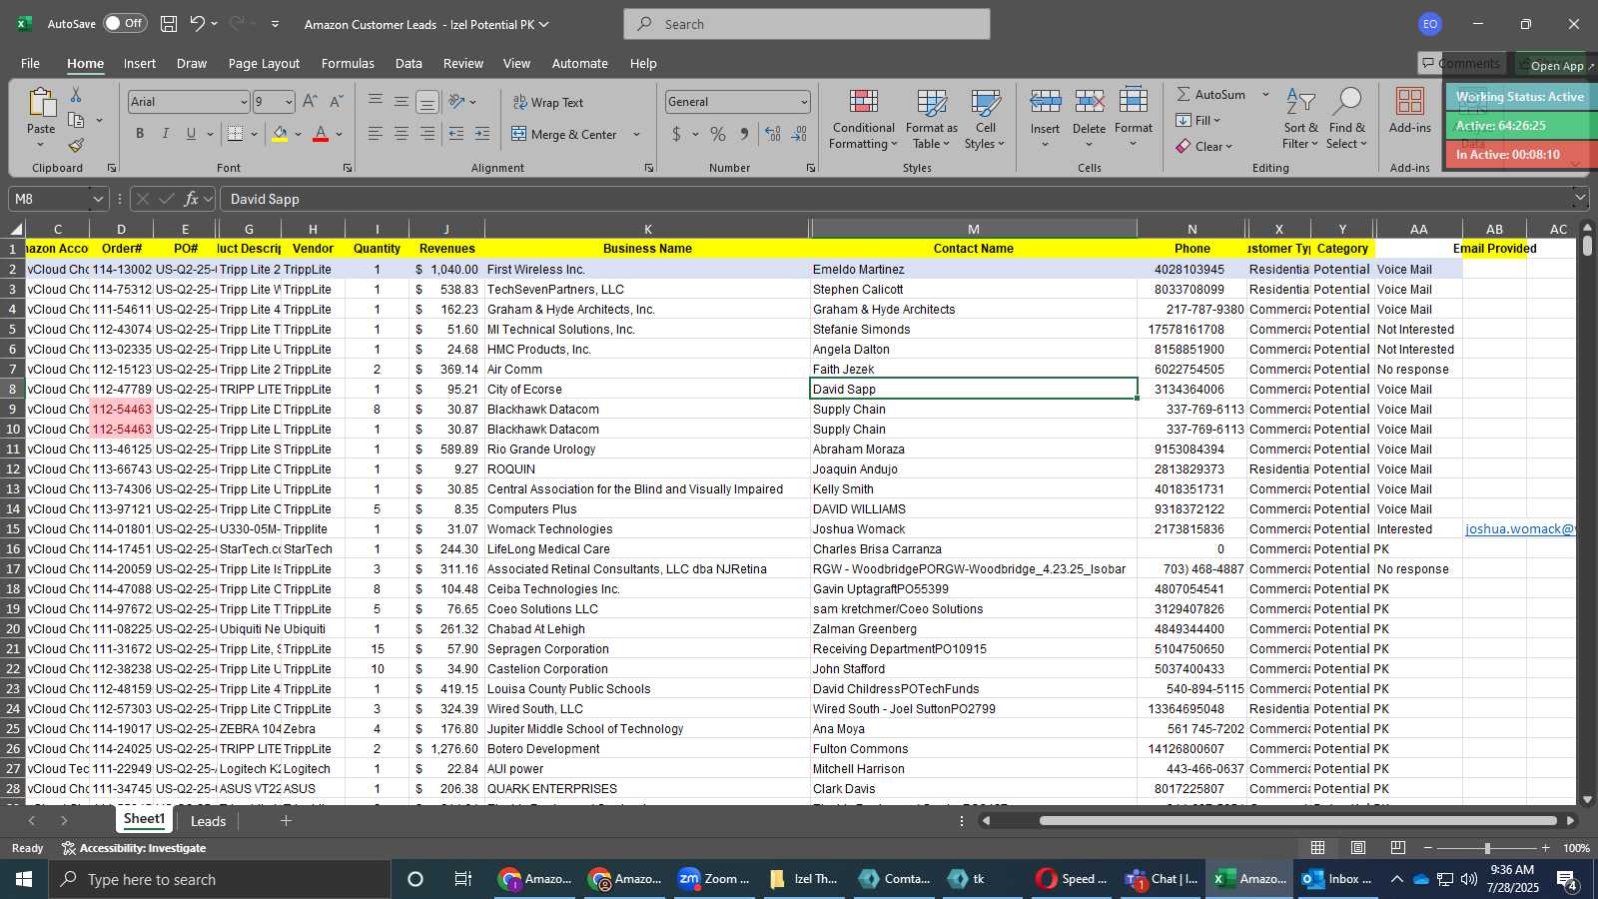Image resolution: width=1598 pixels, height=899 pixels.
Task: Open the Conditional Formatting menu
Action: coord(864,120)
